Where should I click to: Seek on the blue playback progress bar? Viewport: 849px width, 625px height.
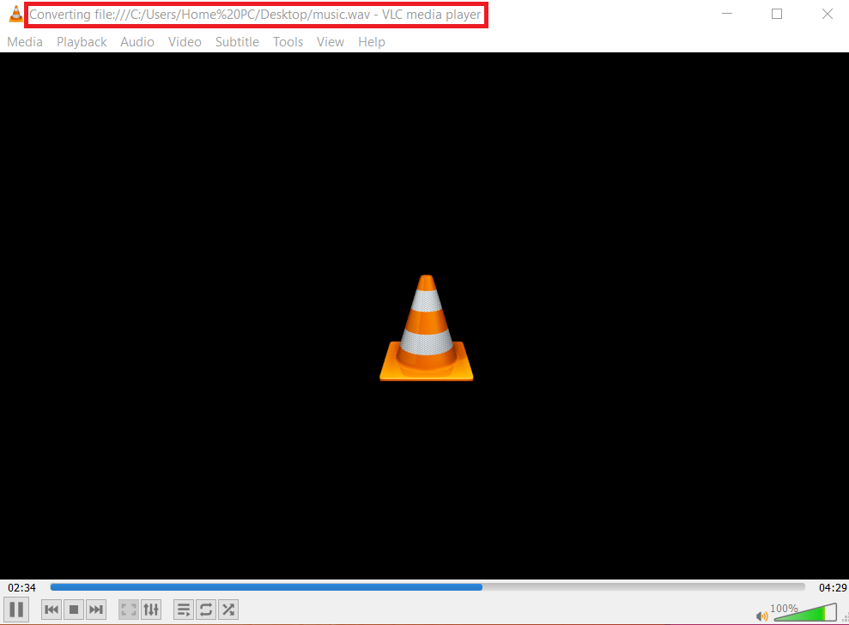[428, 587]
